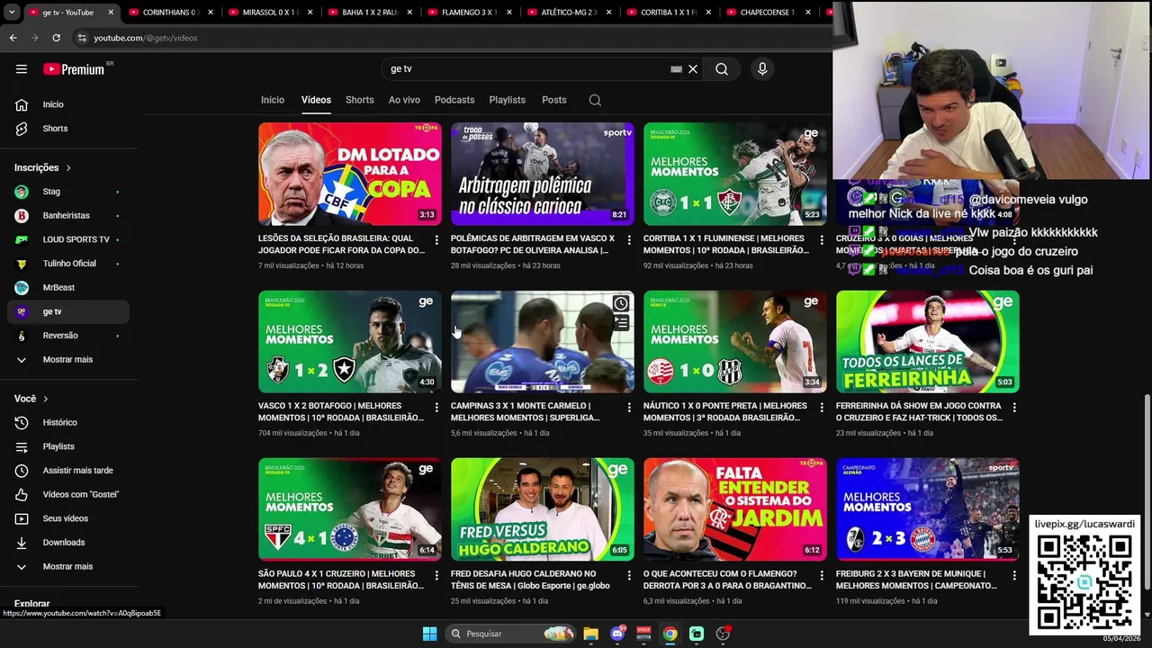The image size is (1152, 648).
Task: Add Campinas video to watch later clock icon
Action: pos(620,304)
